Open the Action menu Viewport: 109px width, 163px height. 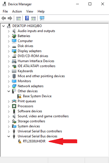[x=17, y=11]
